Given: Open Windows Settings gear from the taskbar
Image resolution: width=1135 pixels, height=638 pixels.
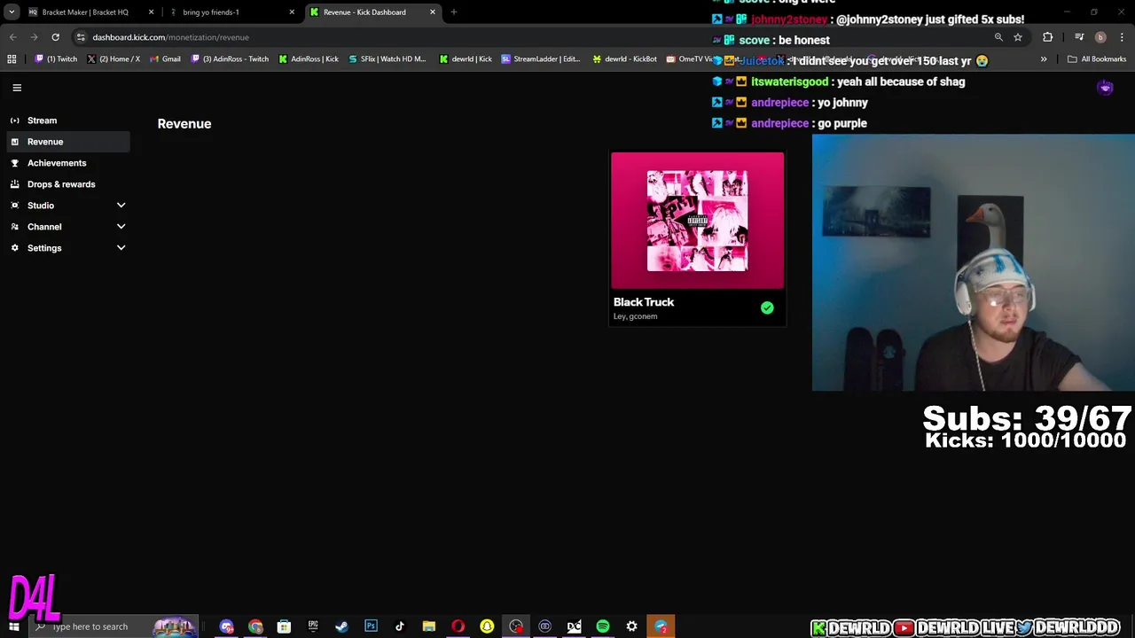Looking at the screenshot, I should [631, 626].
